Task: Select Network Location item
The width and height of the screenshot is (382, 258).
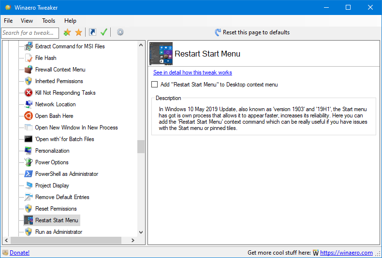Action: point(55,104)
